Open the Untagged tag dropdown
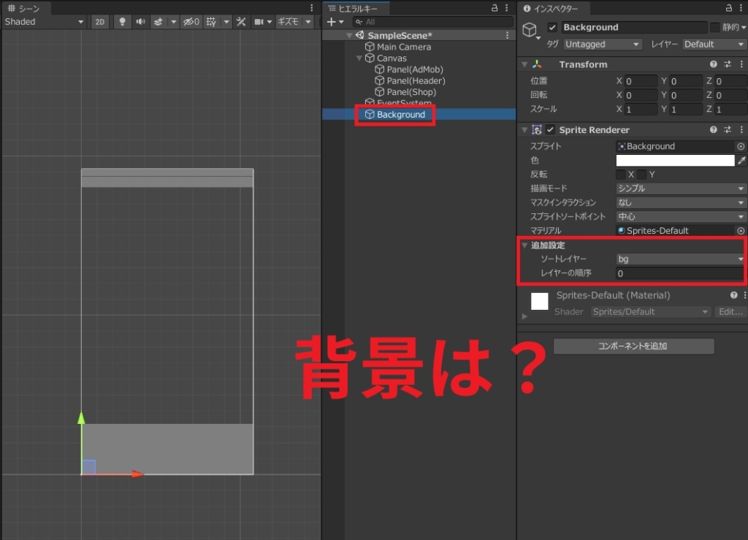Image resolution: width=748 pixels, height=540 pixels. (x=604, y=44)
